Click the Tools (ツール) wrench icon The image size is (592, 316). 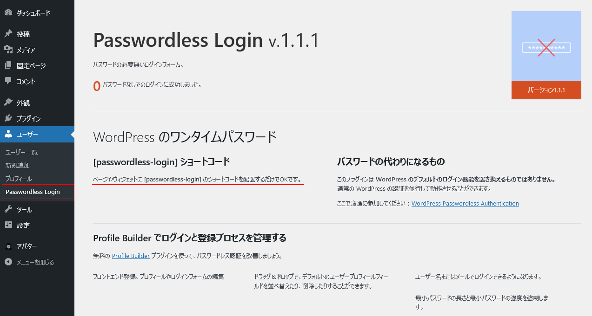tap(8, 209)
